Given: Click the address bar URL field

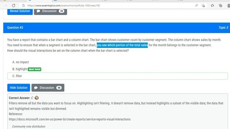Looking at the screenshot, I should (x=64, y=6).
